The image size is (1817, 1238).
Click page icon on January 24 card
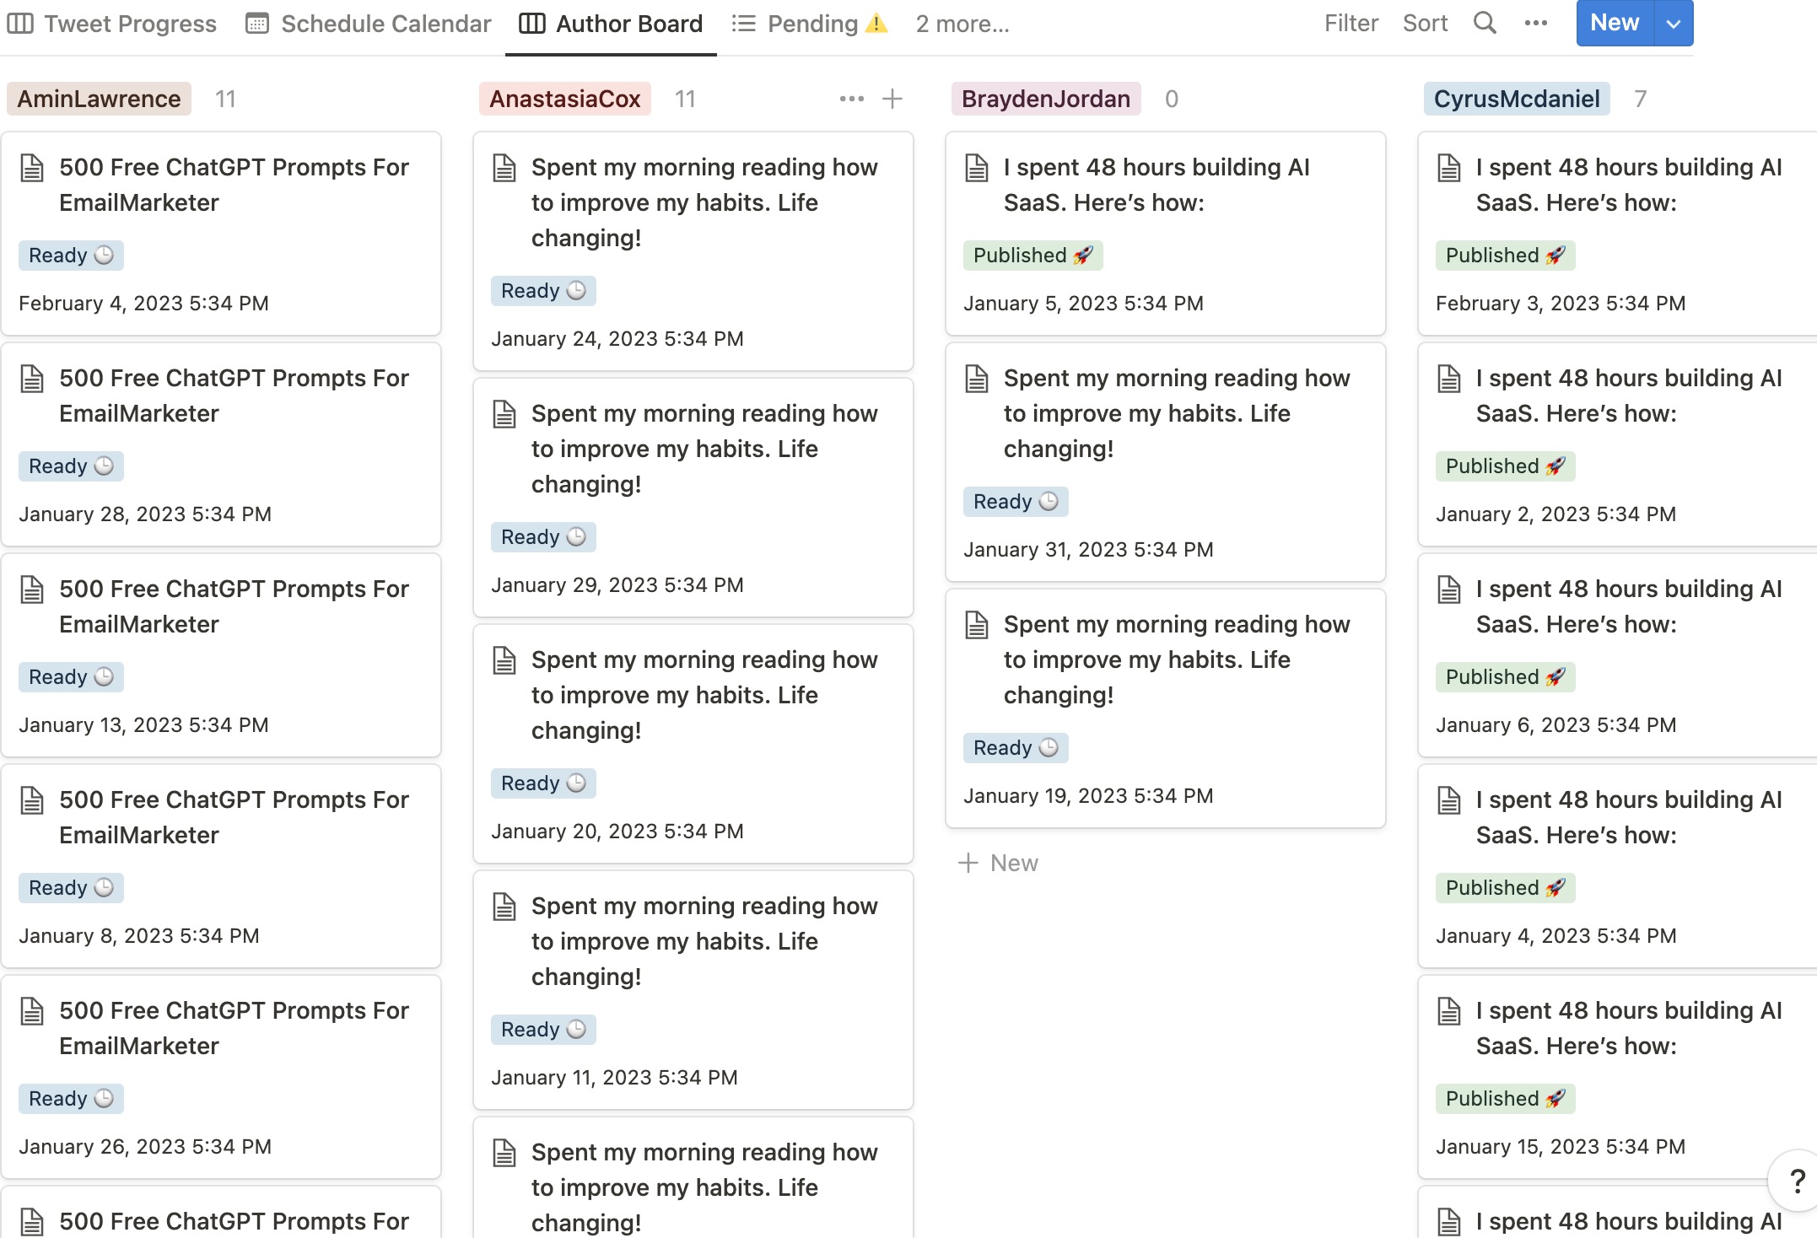(x=504, y=167)
